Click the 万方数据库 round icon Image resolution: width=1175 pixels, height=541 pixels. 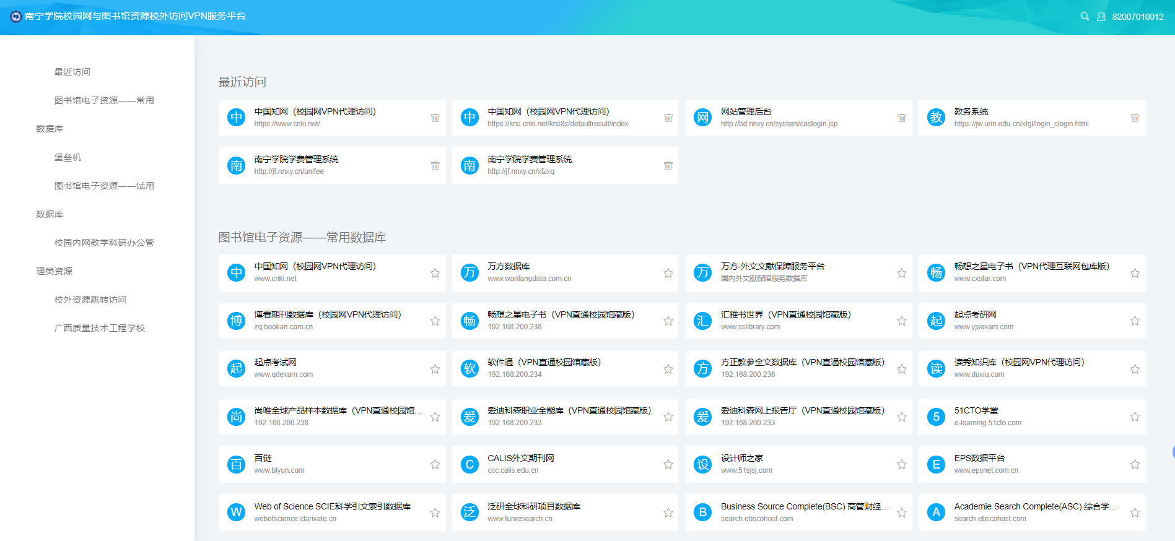[x=470, y=272]
